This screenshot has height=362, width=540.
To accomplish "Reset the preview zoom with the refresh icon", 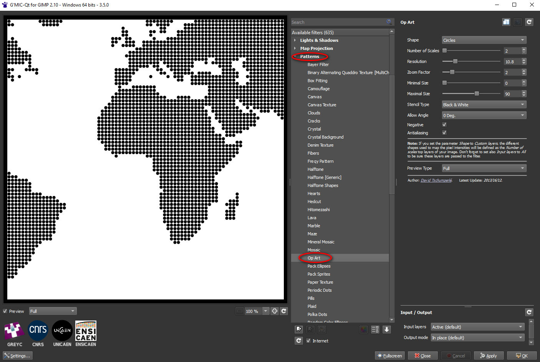I will (284, 311).
